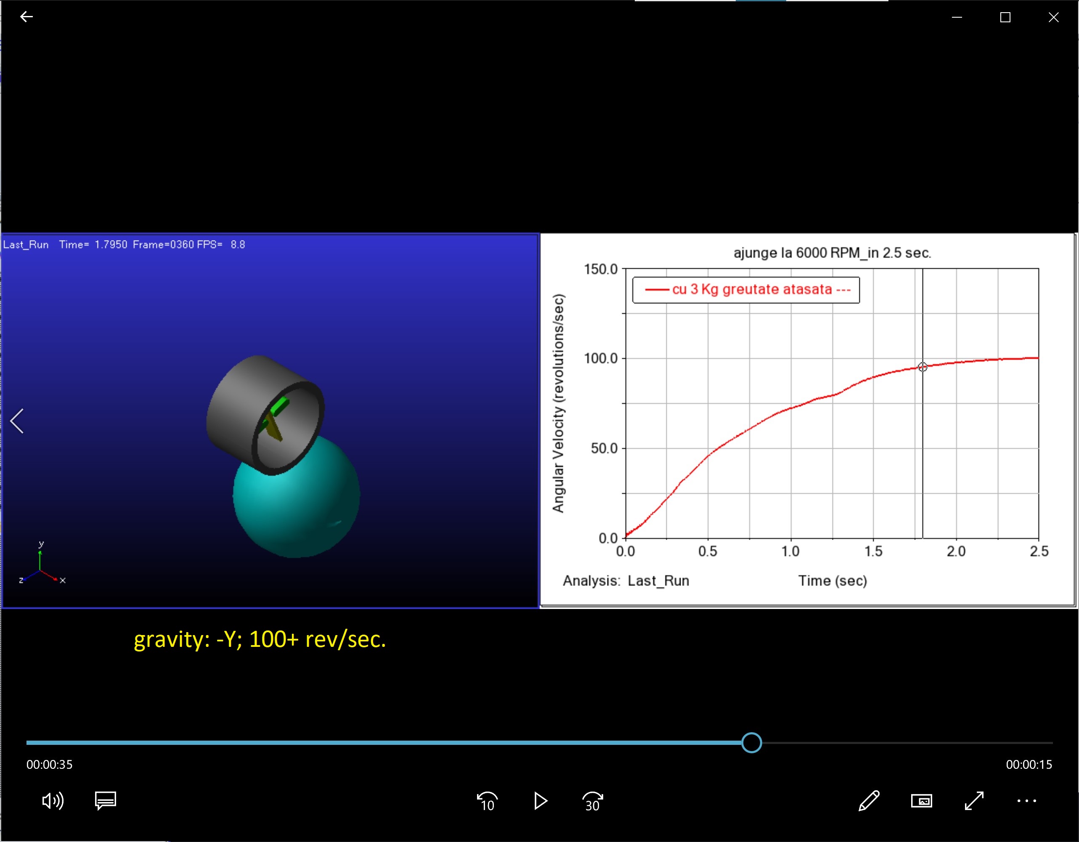
Task: Skip back 10 seconds
Action: click(487, 800)
